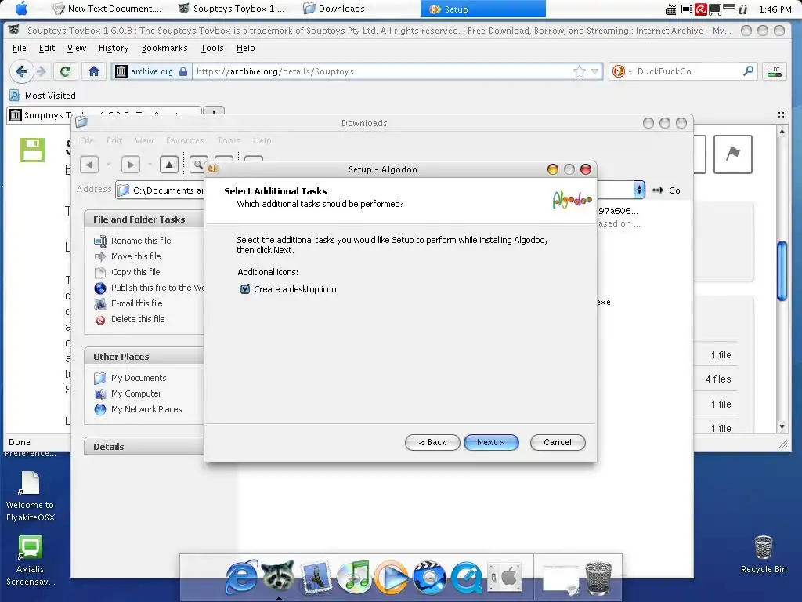802x602 pixels.
Task: Open the dock trash can
Action: tap(598, 578)
